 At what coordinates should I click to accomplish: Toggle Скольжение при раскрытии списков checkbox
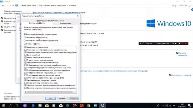pyautogui.click(x=25, y=80)
